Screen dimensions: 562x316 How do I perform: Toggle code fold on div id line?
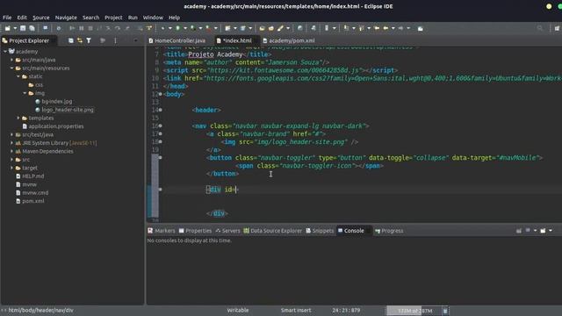160,190
